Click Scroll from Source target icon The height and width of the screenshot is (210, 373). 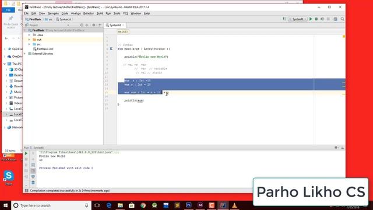pos(82,25)
